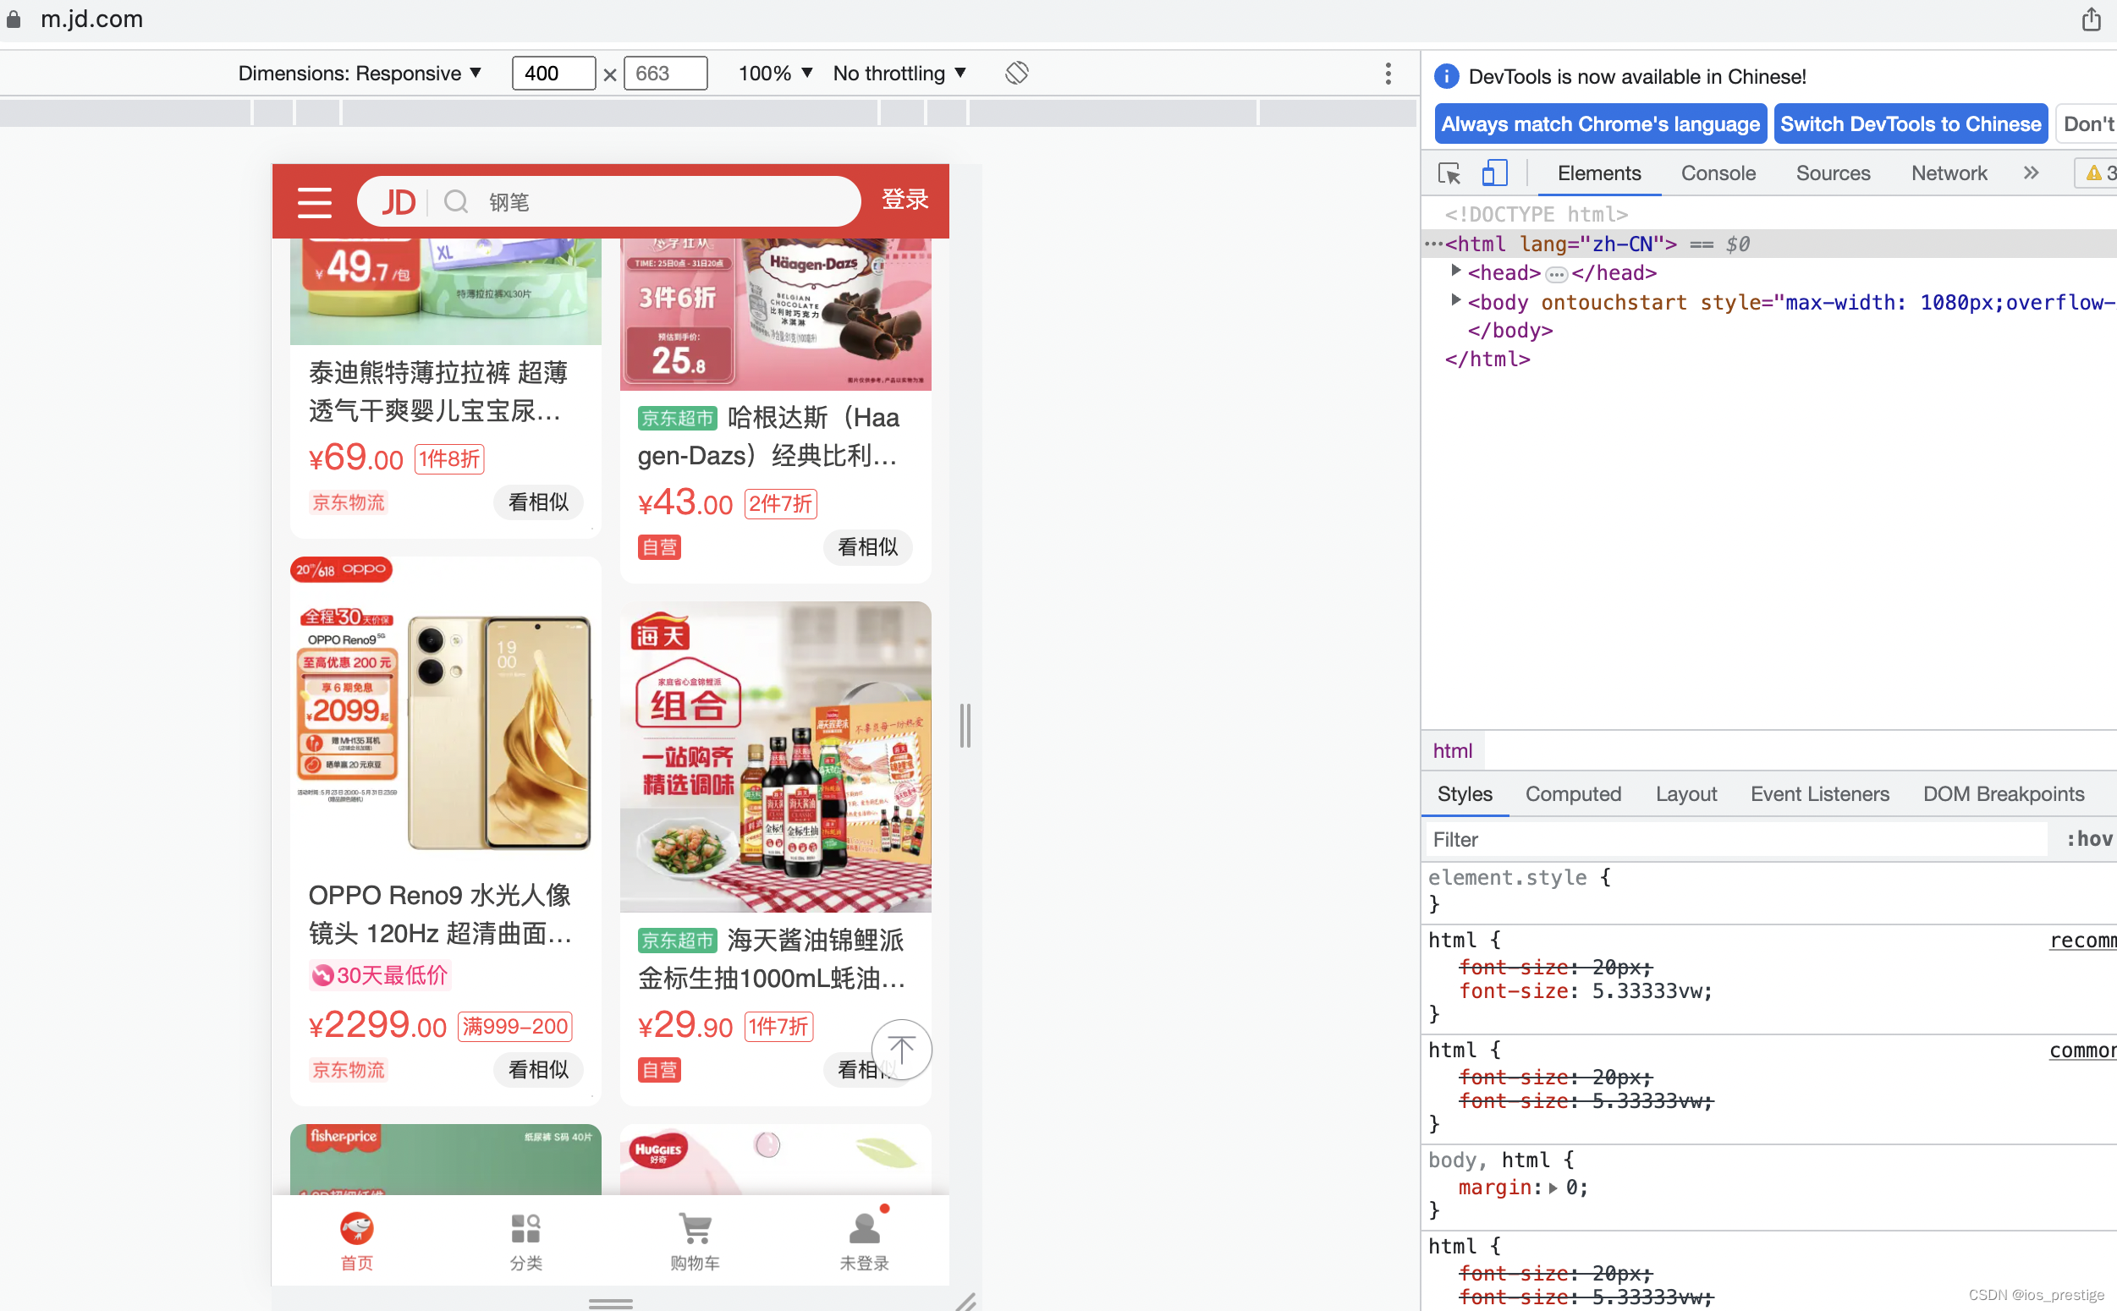Switch to the Console tab

pyautogui.click(x=1717, y=173)
